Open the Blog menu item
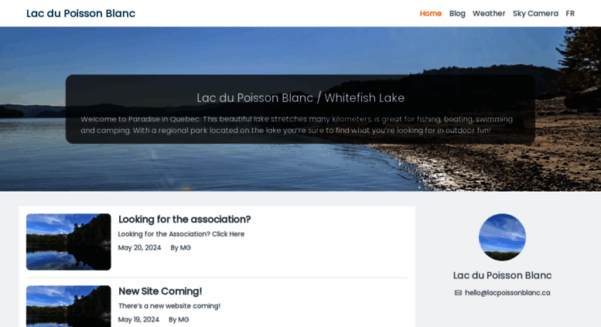The width and height of the screenshot is (601, 327). [457, 13]
